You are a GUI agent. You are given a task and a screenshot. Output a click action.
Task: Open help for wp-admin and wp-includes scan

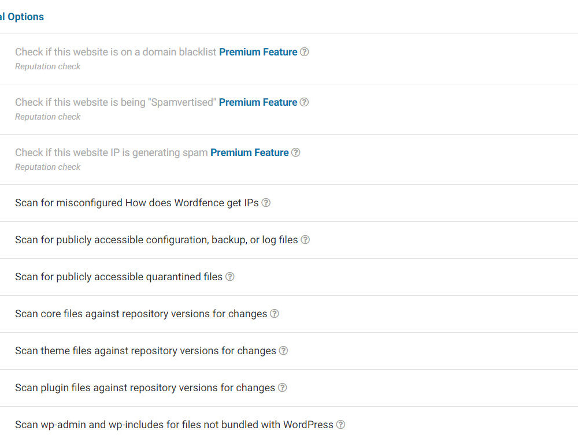click(x=341, y=425)
